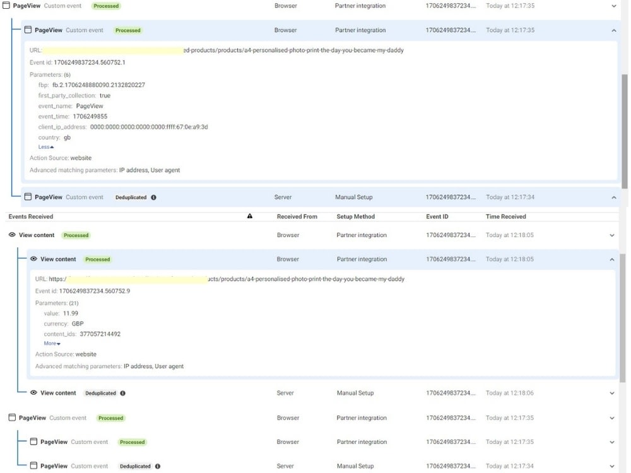Click the info icon beside Deduplicated PageView badge
The width and height of the screenshot is (631, 473).
click(152, 197)
